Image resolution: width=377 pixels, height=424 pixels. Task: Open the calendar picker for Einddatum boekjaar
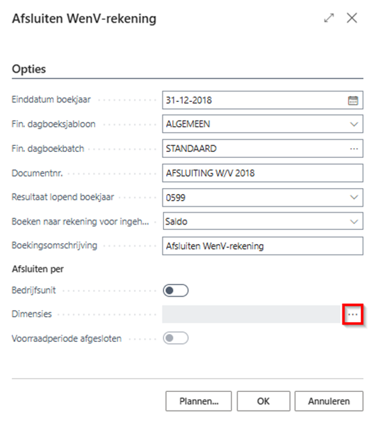coord(352,101)
